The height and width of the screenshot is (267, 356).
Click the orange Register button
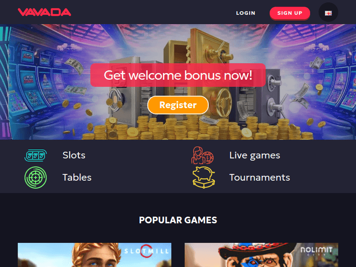(x=178, y=105)
